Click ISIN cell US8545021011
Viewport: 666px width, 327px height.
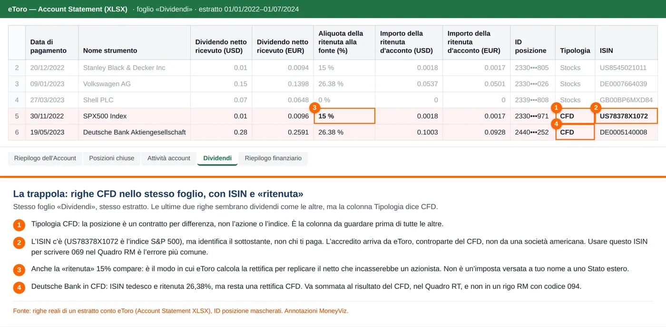626,68
